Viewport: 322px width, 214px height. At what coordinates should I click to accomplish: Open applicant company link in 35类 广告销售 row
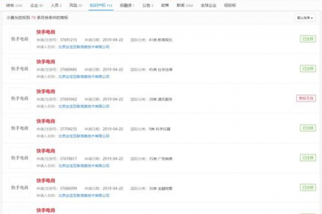tap(84, 166)
